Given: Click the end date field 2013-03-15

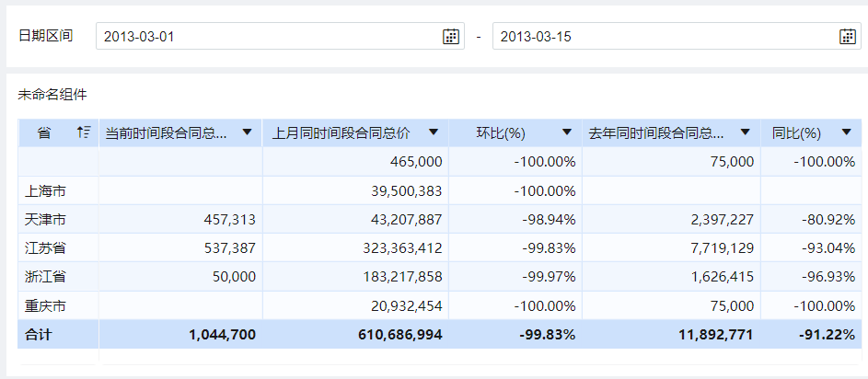Looking at the screenshot, I should [x=663, y=37].
